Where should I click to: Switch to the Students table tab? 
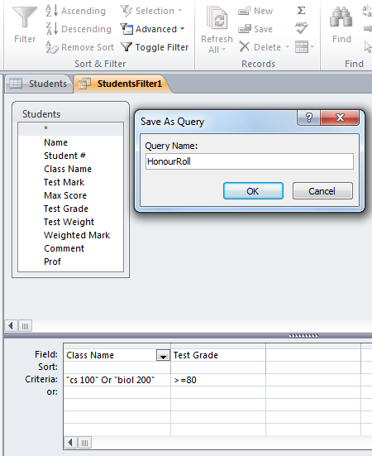(38, 84)
